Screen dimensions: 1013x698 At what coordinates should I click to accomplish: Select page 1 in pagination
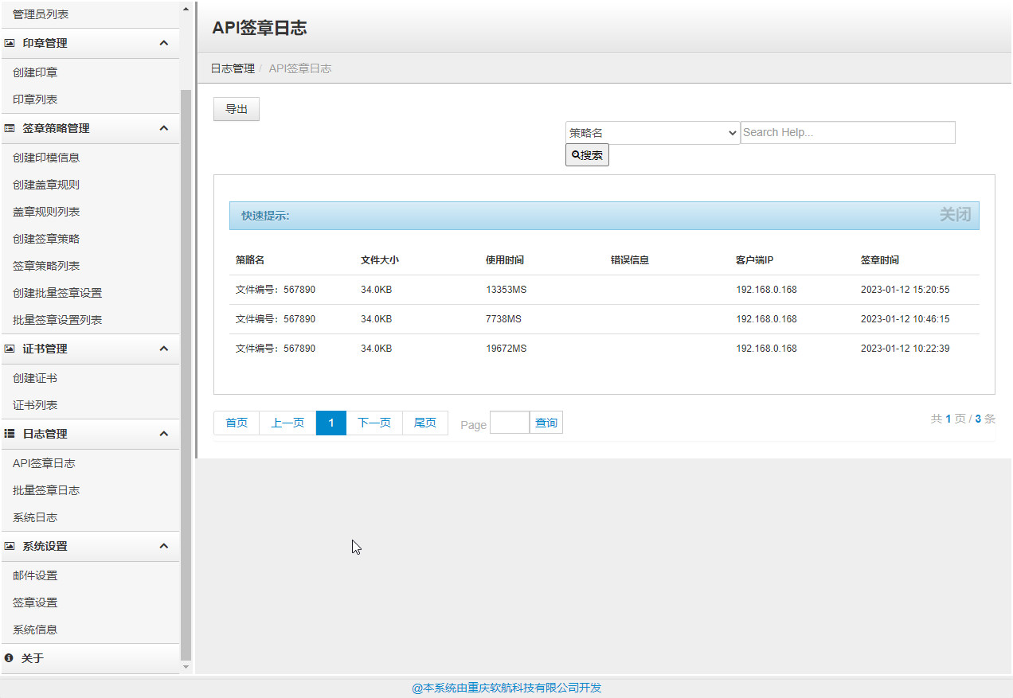331,423
